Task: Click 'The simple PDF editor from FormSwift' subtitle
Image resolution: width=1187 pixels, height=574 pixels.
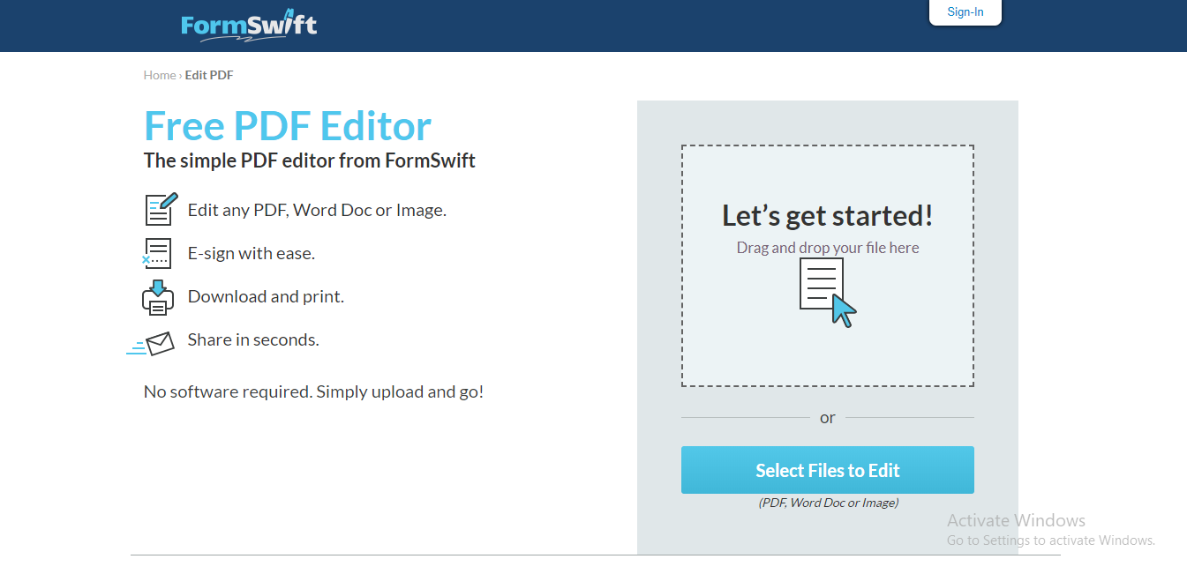Action: 310,160
